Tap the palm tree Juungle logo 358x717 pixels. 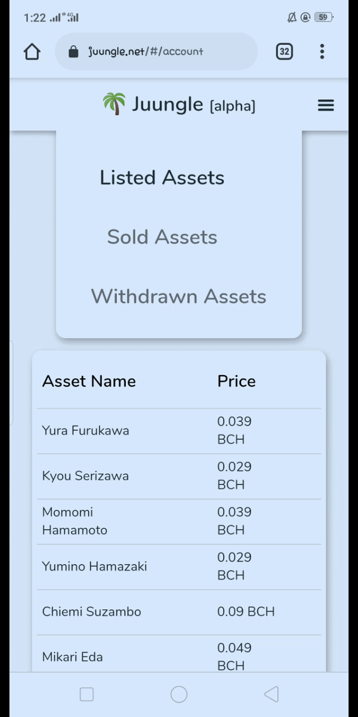(x=114, y=104)
